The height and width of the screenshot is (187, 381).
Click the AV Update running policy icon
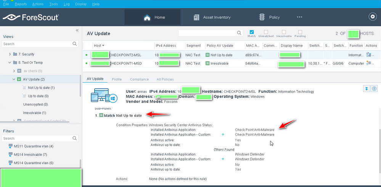19,79
